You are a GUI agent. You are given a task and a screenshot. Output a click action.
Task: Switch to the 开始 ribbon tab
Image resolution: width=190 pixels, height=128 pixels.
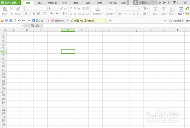tap(28, 3)
